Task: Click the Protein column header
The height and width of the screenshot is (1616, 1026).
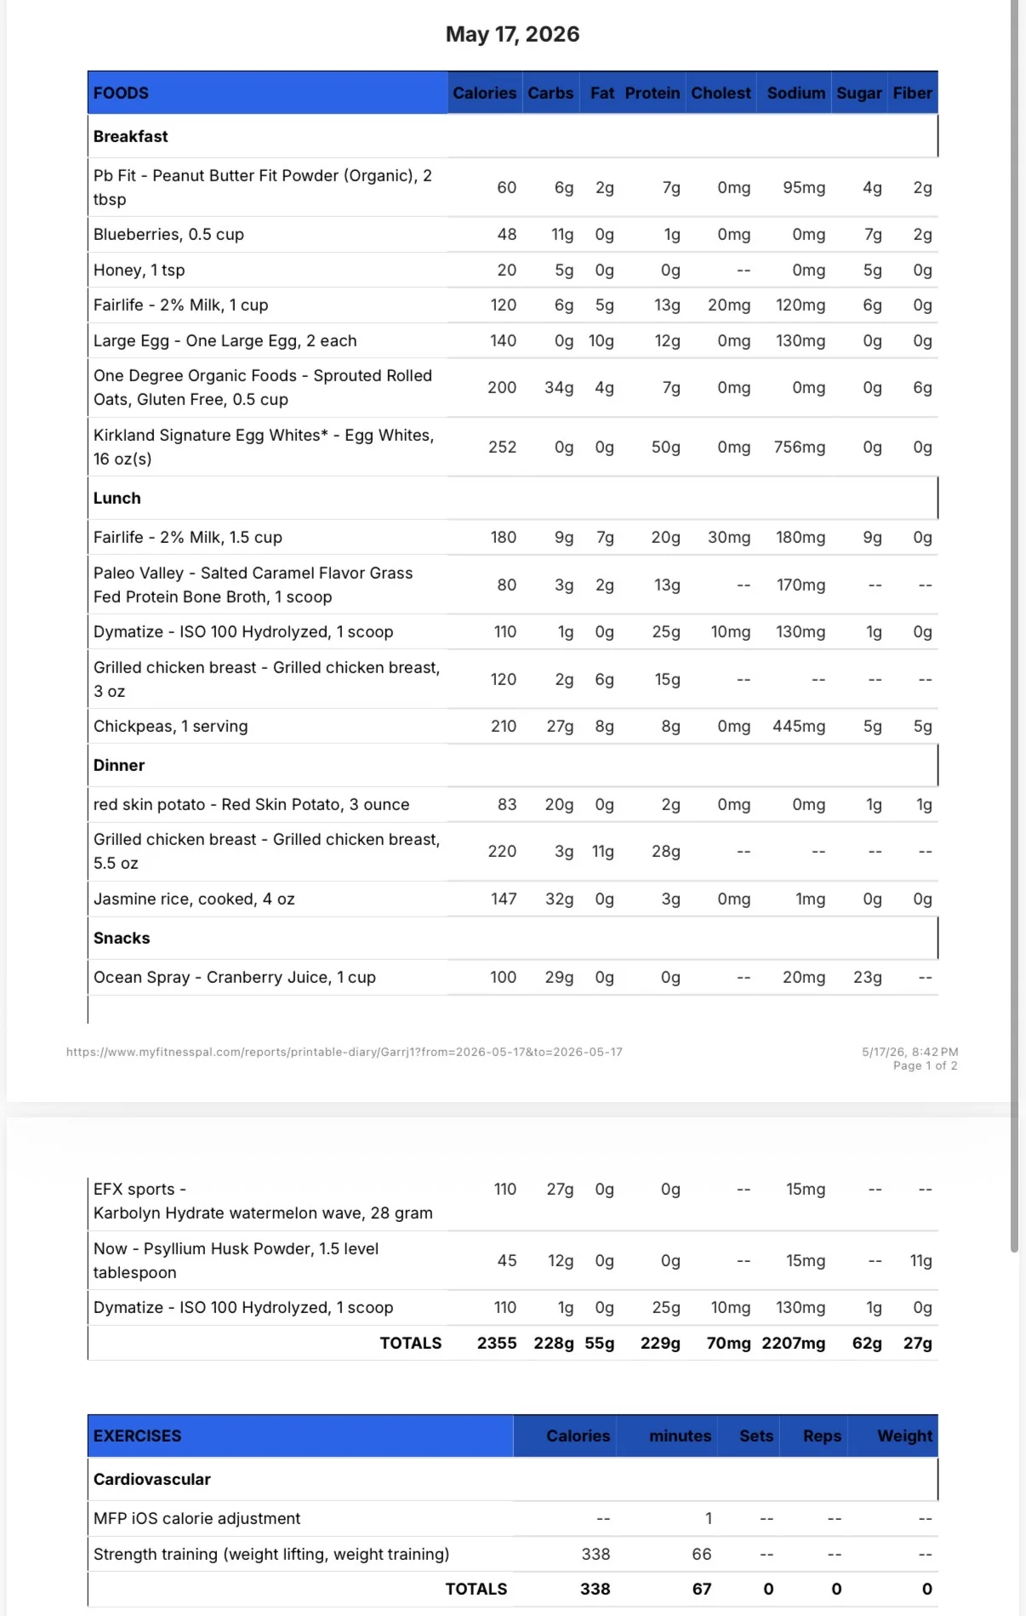Action: 653,93
